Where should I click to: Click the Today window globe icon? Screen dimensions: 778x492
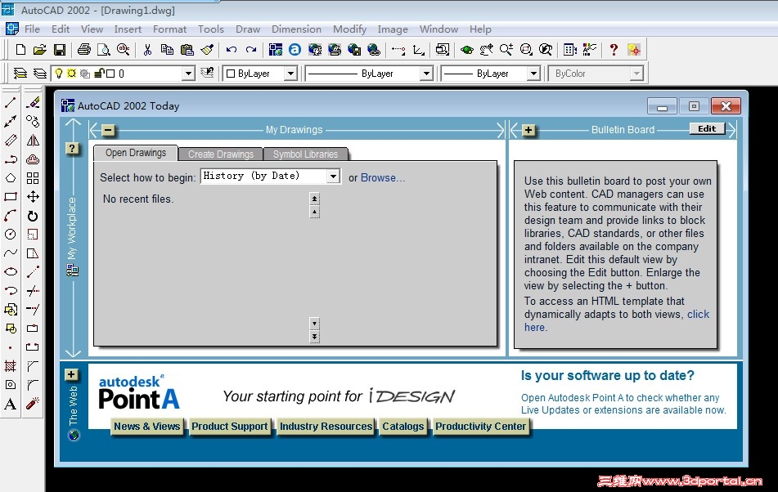click(x=74, y=435)
